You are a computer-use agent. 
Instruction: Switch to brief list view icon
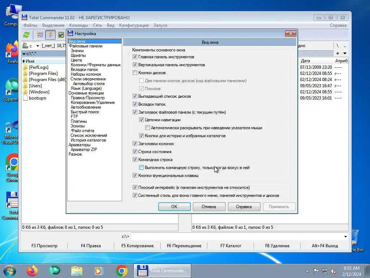(x=40, y=35)
